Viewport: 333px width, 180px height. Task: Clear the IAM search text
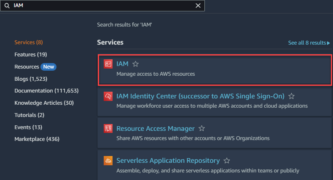(198, 5)
